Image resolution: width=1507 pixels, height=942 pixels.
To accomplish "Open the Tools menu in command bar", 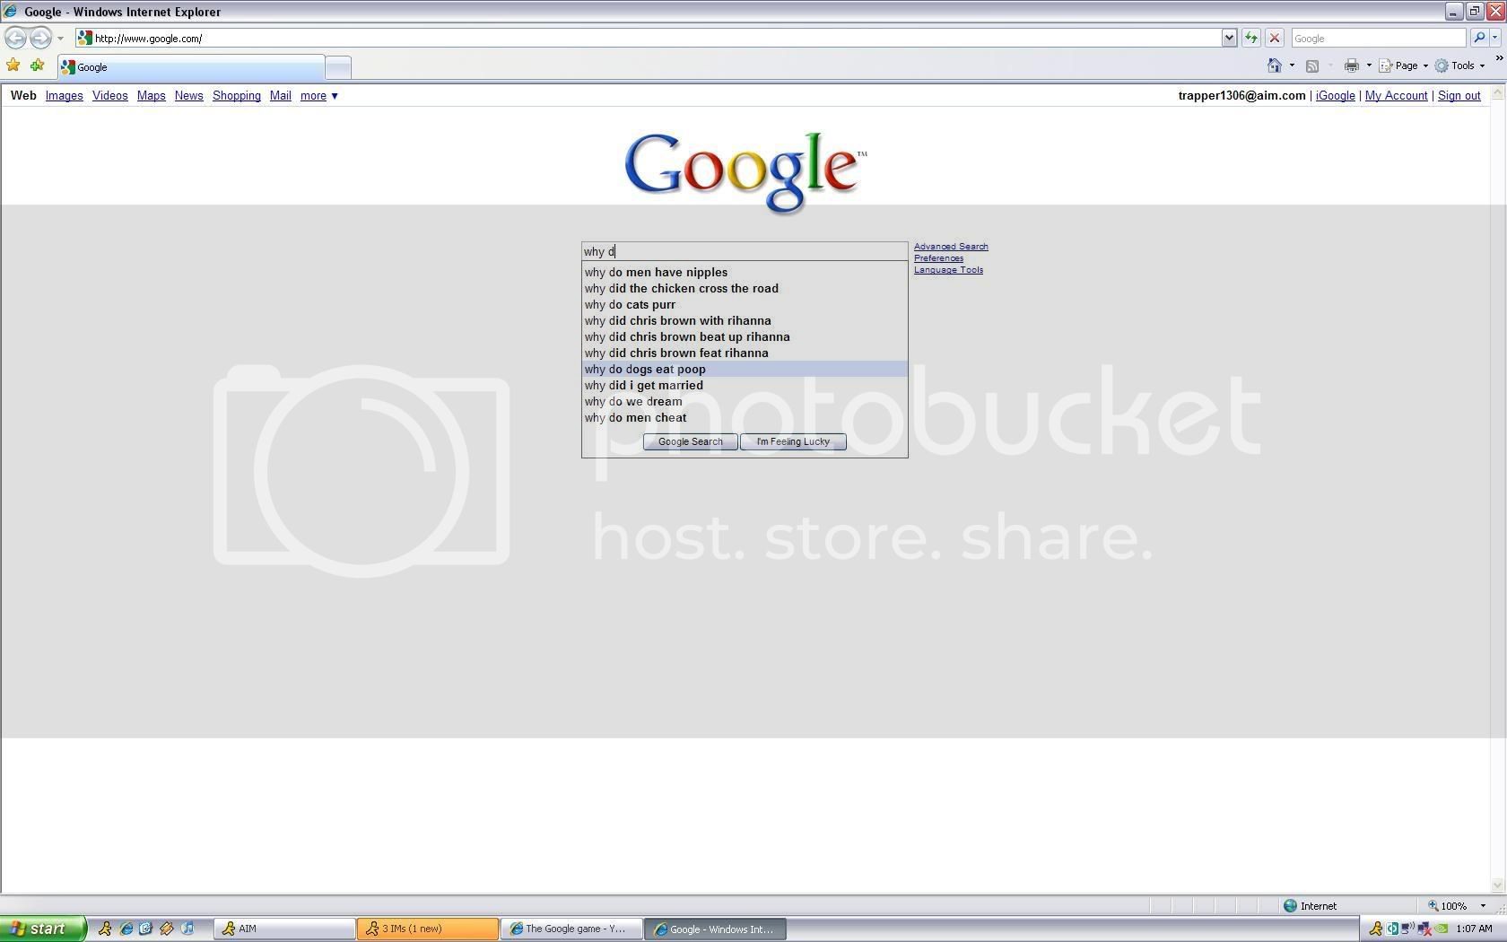I will (1460, 65).
